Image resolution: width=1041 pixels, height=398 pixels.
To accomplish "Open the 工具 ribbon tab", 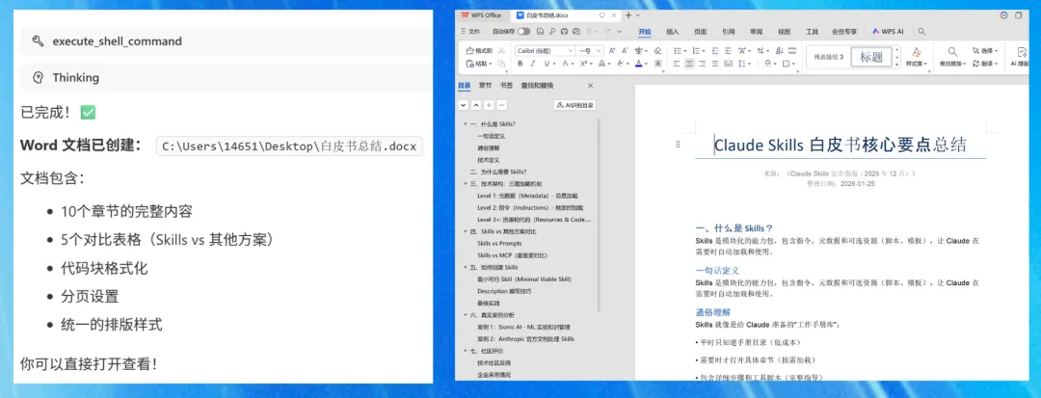I will point(812,31).
